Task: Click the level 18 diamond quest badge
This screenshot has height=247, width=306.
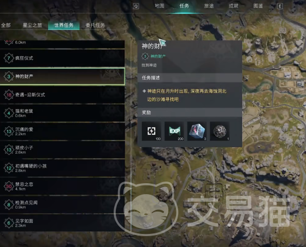Action: [x=9, y=95]
